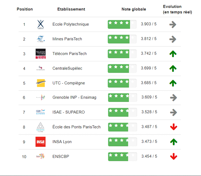Viewport: 201px width, 176px height.
Task: Open the CentraleSupélec school link
Action: 67,68
